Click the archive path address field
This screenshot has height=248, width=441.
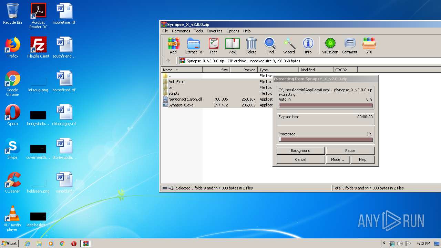(309, 61)
